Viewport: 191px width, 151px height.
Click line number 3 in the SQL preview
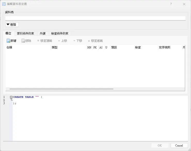[4, 103]
